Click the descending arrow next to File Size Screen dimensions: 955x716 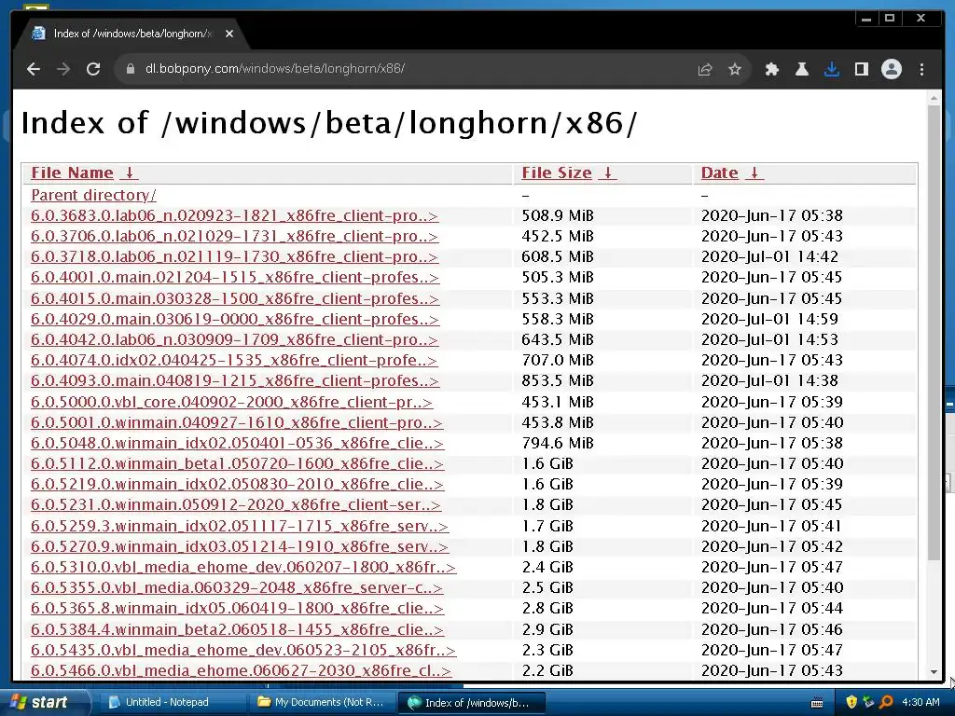point(607,172)
